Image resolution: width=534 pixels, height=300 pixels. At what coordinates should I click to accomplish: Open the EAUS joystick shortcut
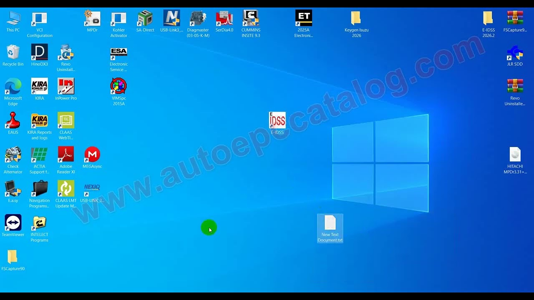click(x=13, y=123)
